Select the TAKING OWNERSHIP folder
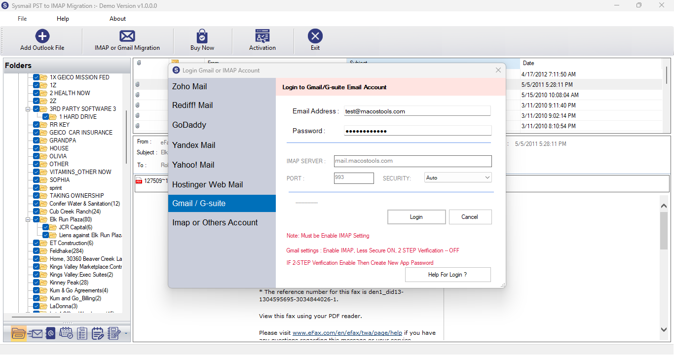This screenshot has height=355, width=674. click(x=76, y=196)
